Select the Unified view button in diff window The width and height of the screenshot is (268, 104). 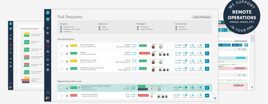pyautogui.click(x=235, y=45)
